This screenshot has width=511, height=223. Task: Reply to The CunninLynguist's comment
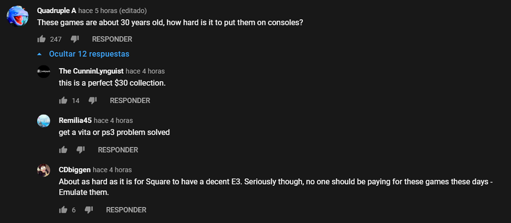[x=130, y=101]
